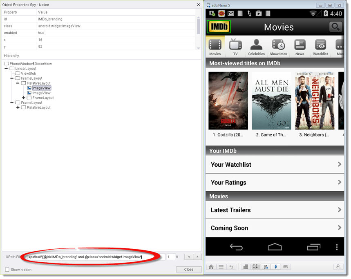Select the Godzilla movie poster
Screen dimensions: 351x279
click(x=228, y=101)
